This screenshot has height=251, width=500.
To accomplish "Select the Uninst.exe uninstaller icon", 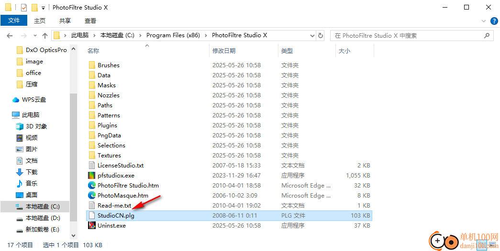I will (92, 226).
